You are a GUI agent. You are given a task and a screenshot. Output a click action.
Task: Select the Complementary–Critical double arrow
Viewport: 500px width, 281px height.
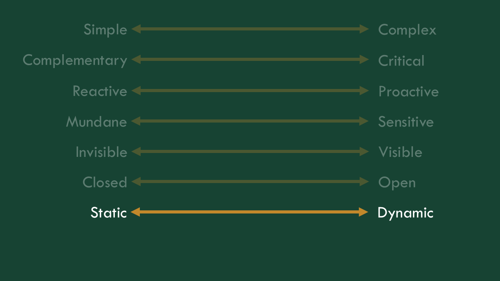[x=250, y=59]
